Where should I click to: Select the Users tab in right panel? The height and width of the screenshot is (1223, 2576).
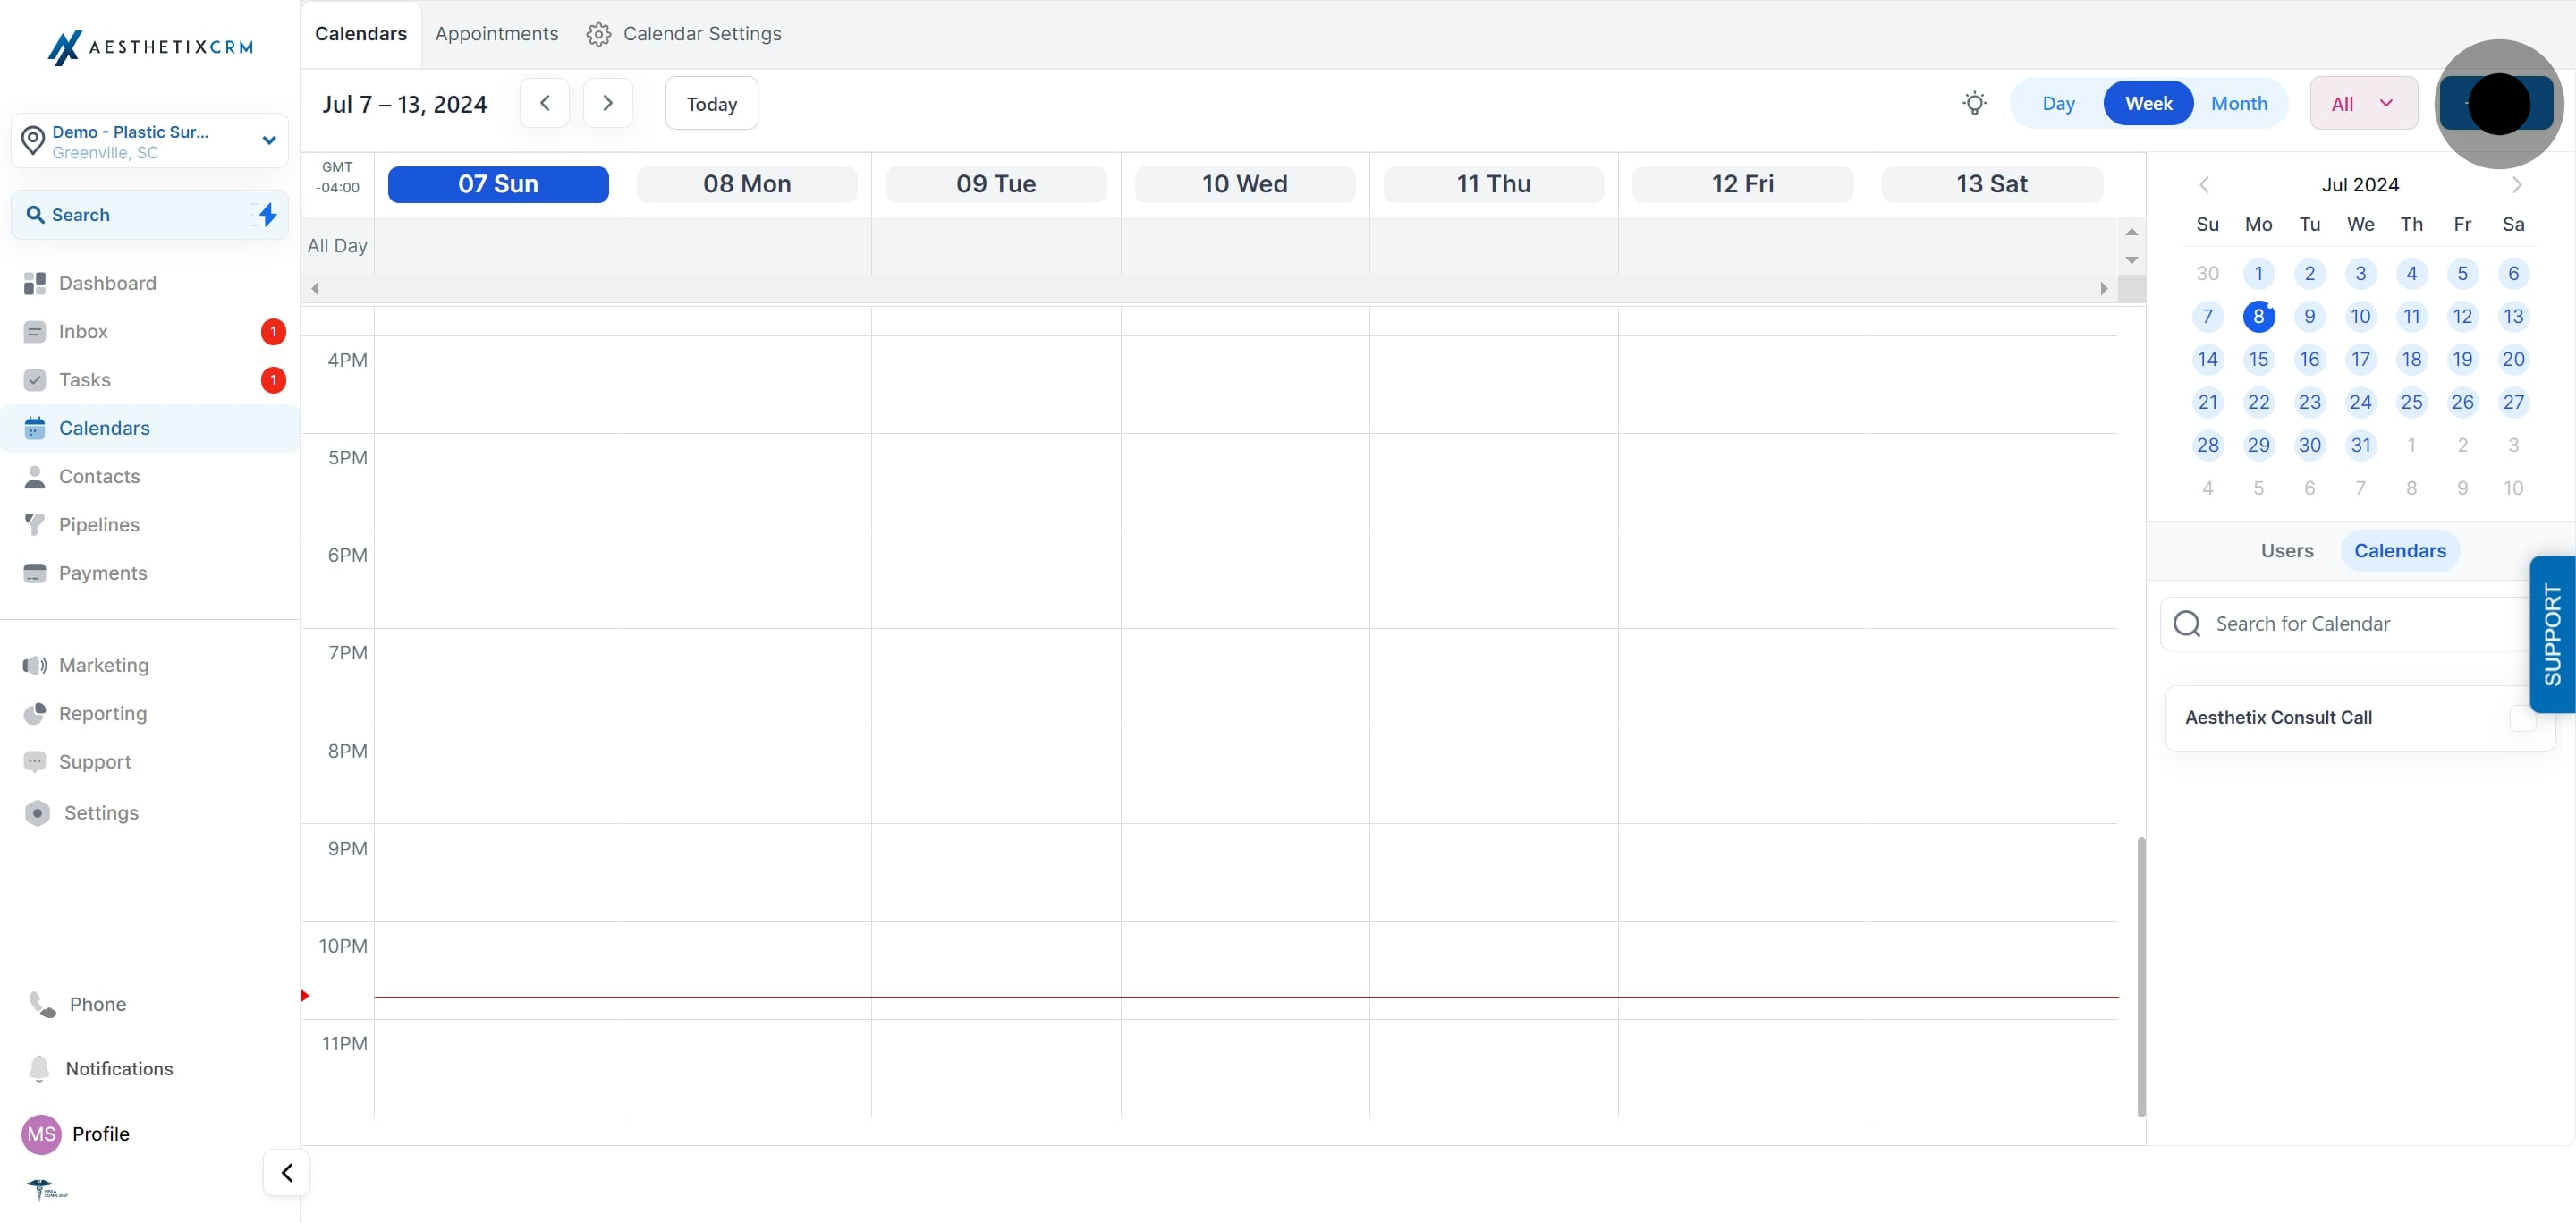click(2287, 550)
